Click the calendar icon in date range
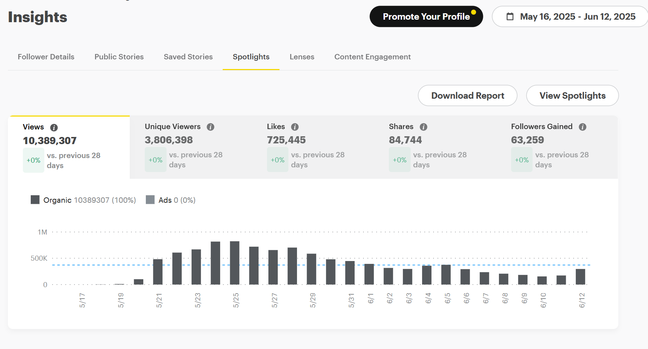Image resolution: width=648 pixels, height=349 pixels. 510,17
